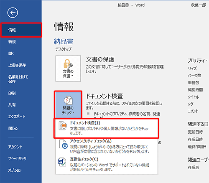Click the lock and key icon in 文書の保護
This screenshot has height=183, width=209.
pyautogui.click(x=68, y=64)
